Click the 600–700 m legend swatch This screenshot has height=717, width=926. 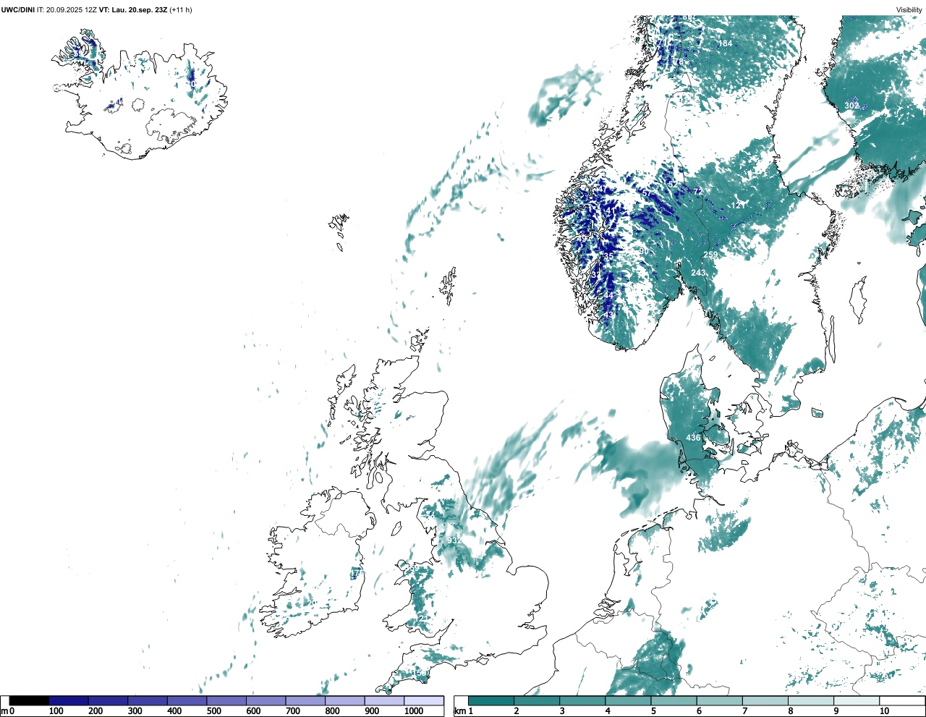pyautogui.click(x=266, y=701)
